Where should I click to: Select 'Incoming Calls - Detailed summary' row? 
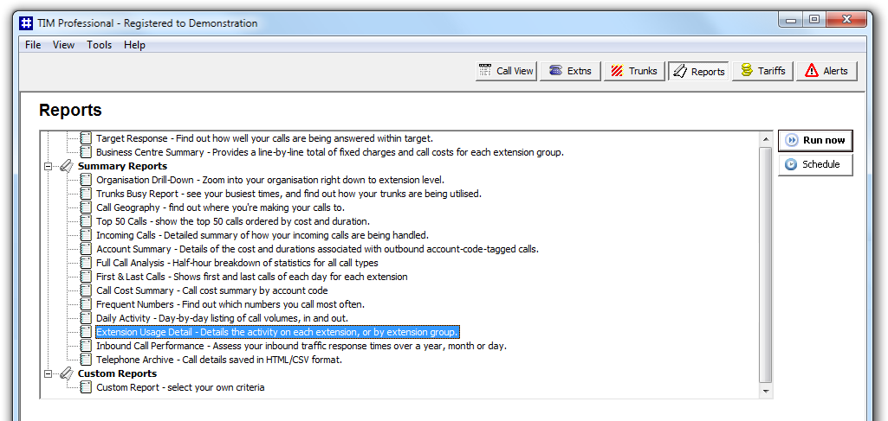(x=263, y=235)
